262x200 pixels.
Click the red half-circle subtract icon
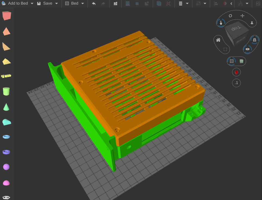pyautogui.click(x=225, y=4)
